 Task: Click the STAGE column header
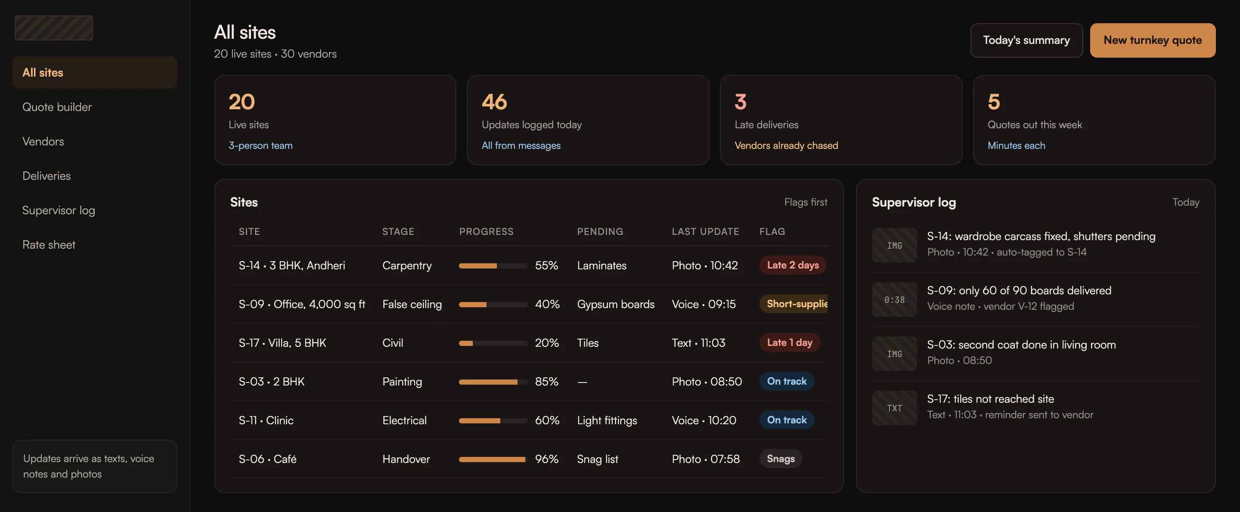click(398, 231)
